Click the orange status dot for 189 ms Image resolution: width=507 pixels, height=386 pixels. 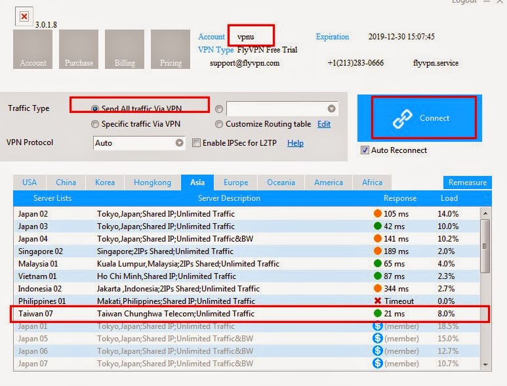point(377,250)
